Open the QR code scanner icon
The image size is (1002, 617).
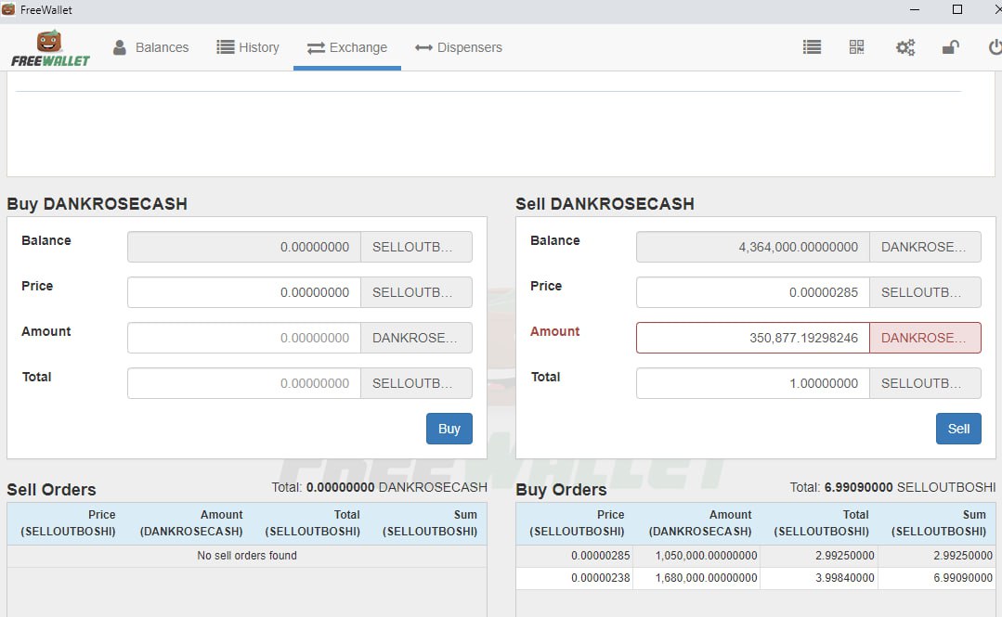(856, 47)
